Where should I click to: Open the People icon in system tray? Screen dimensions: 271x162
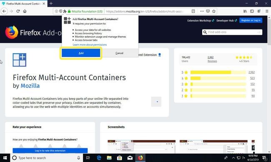point(226,158)
